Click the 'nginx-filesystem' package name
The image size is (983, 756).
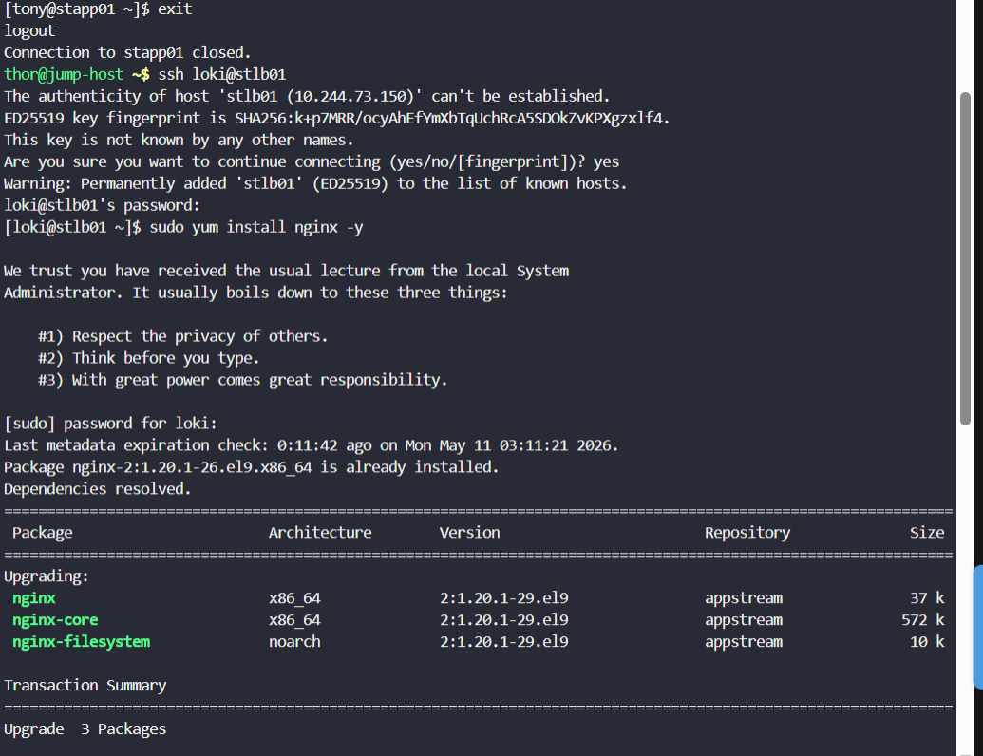coord(81,642)
